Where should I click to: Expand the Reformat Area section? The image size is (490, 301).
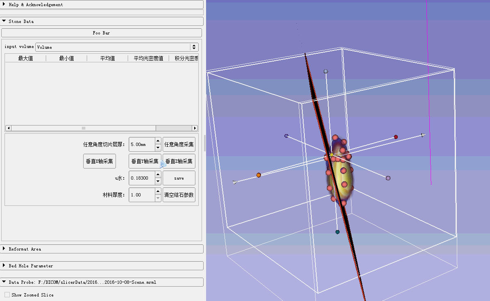(25, 249)
